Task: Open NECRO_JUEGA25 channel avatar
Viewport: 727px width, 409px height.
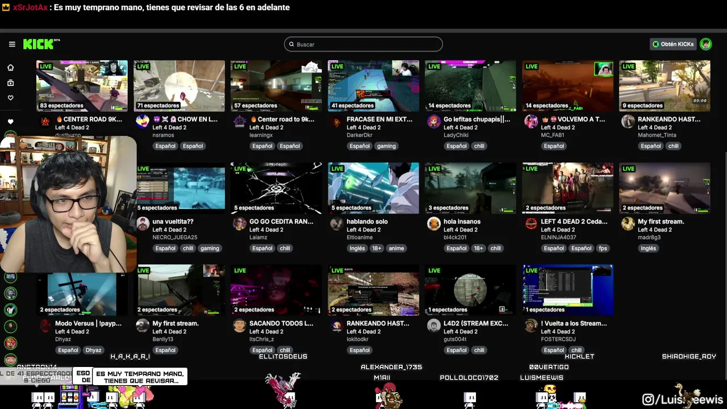Action: (143, 224)
